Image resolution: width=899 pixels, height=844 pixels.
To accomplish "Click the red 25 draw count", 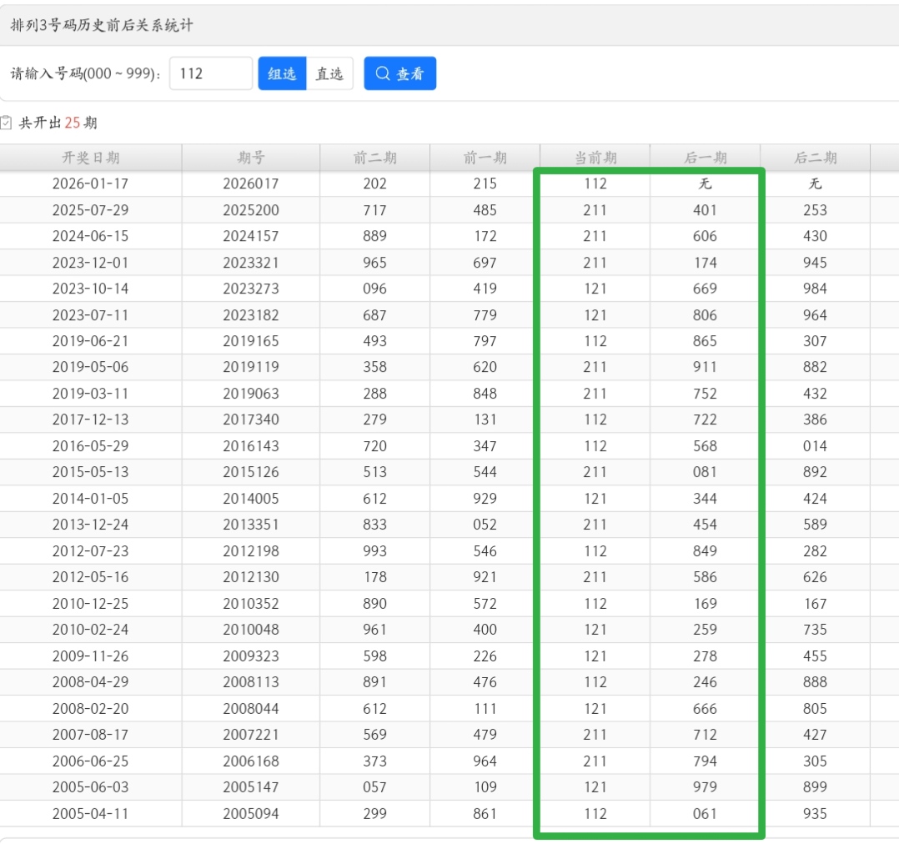I will [x=73, y=123].
